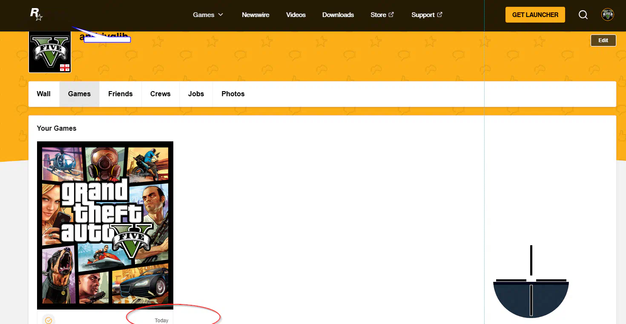Viewport: 626px width, 324px height.
Task: Open the Grand Theft Auto V cover
Action: [x=105, y=225]
